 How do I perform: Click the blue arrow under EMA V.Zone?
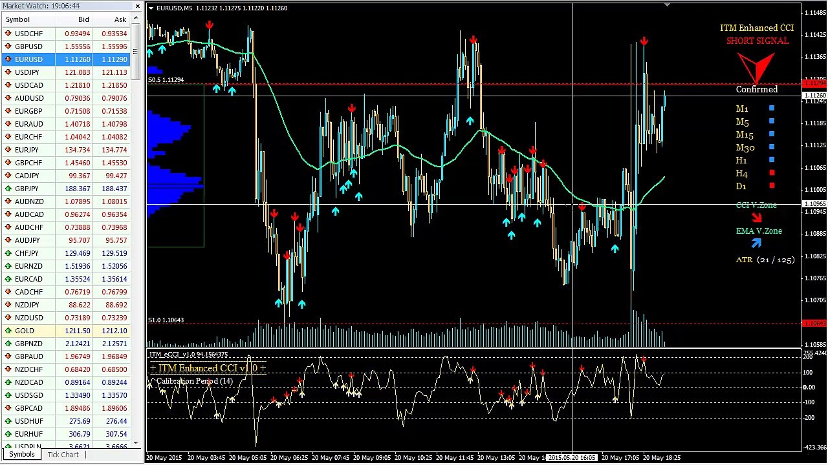[x=756, y=243]
